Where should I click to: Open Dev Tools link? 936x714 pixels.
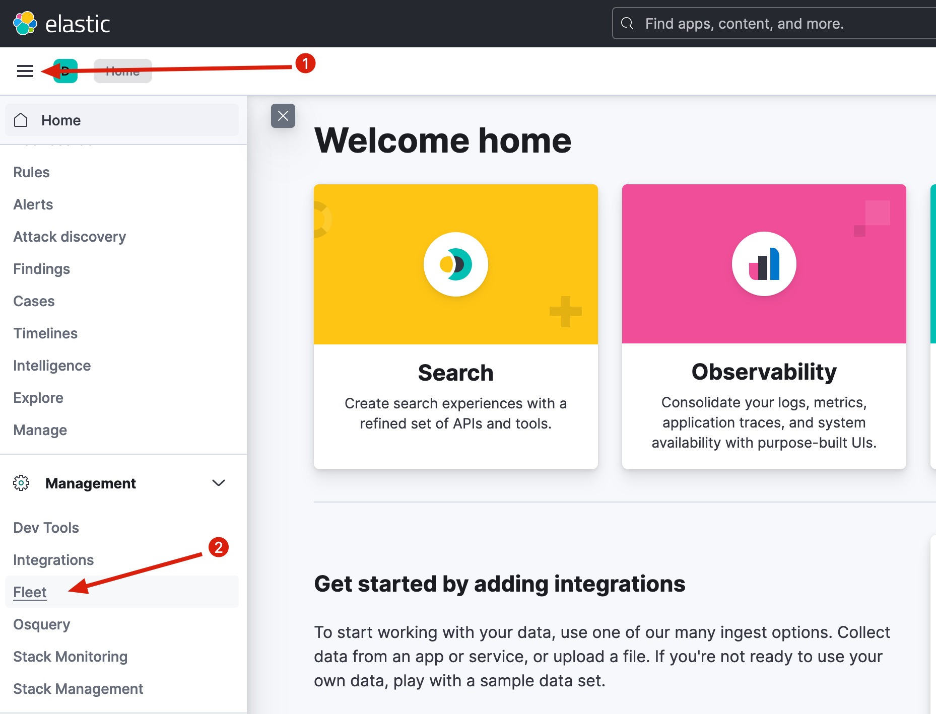click(46, 528)
